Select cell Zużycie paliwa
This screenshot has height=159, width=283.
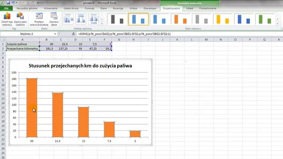[23, 44]
